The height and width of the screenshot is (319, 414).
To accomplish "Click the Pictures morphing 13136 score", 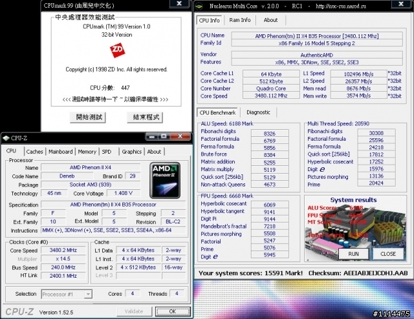I will (376, 176).
